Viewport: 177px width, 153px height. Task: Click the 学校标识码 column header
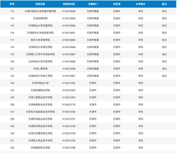[69, 4]
